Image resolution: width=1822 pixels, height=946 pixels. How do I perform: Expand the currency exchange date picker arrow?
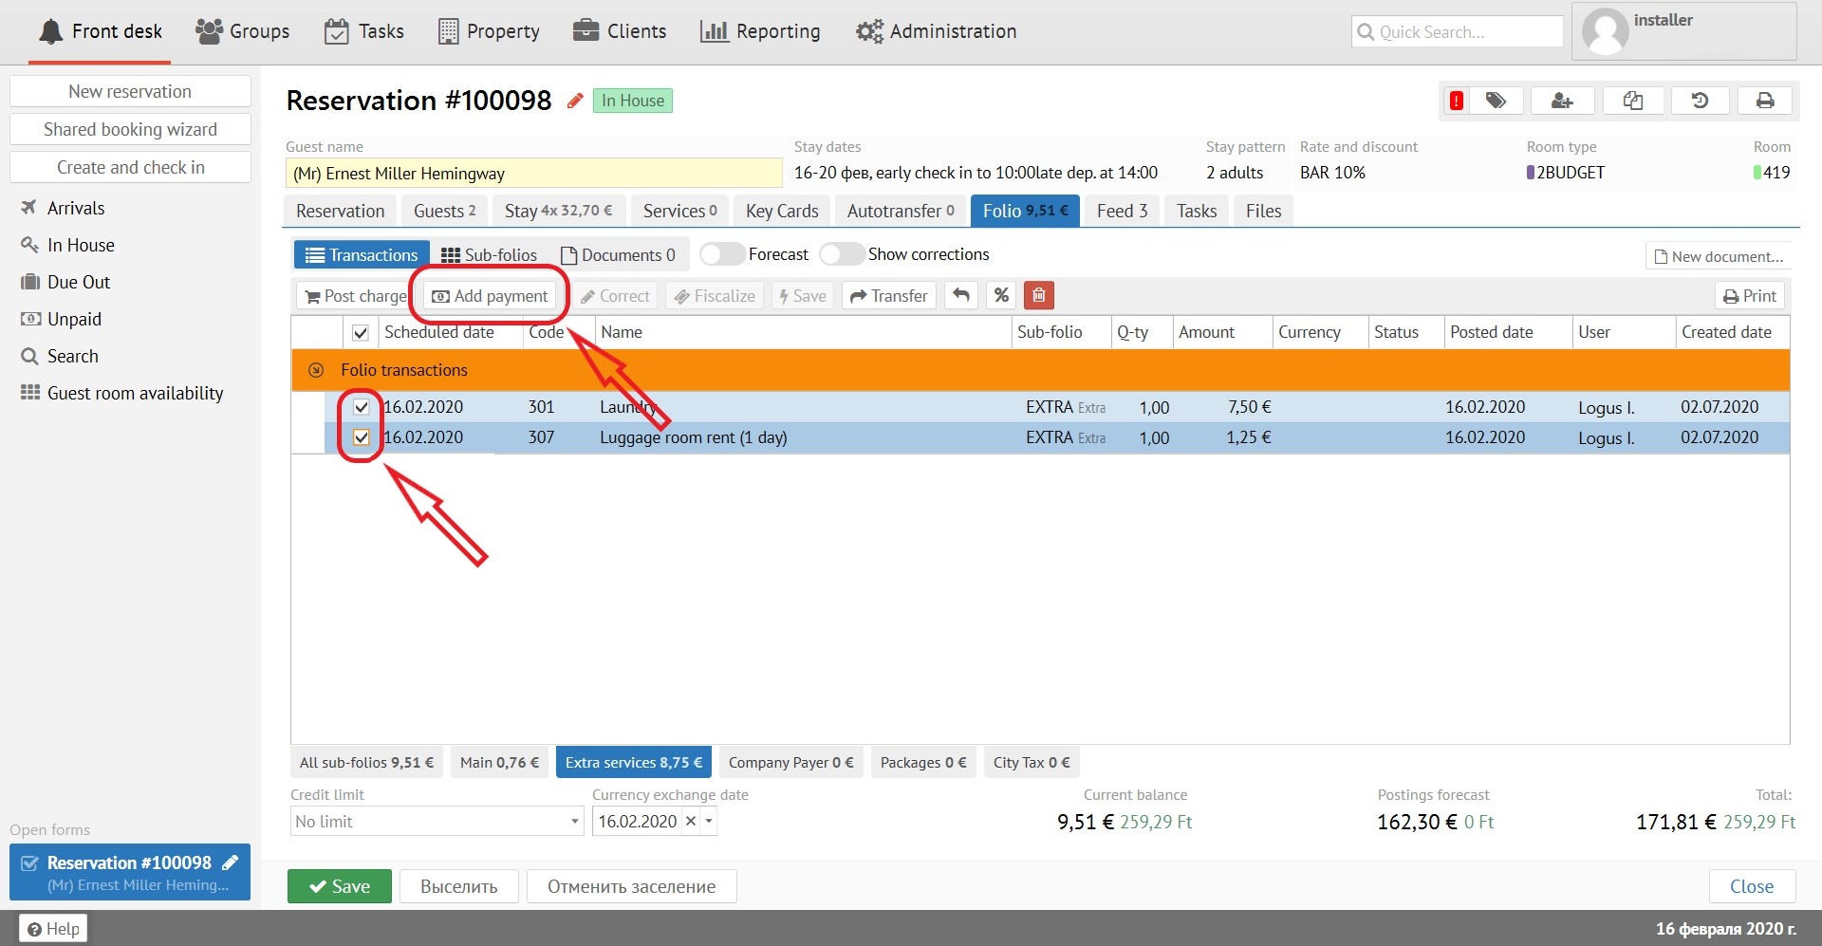[x=709, y=822]
